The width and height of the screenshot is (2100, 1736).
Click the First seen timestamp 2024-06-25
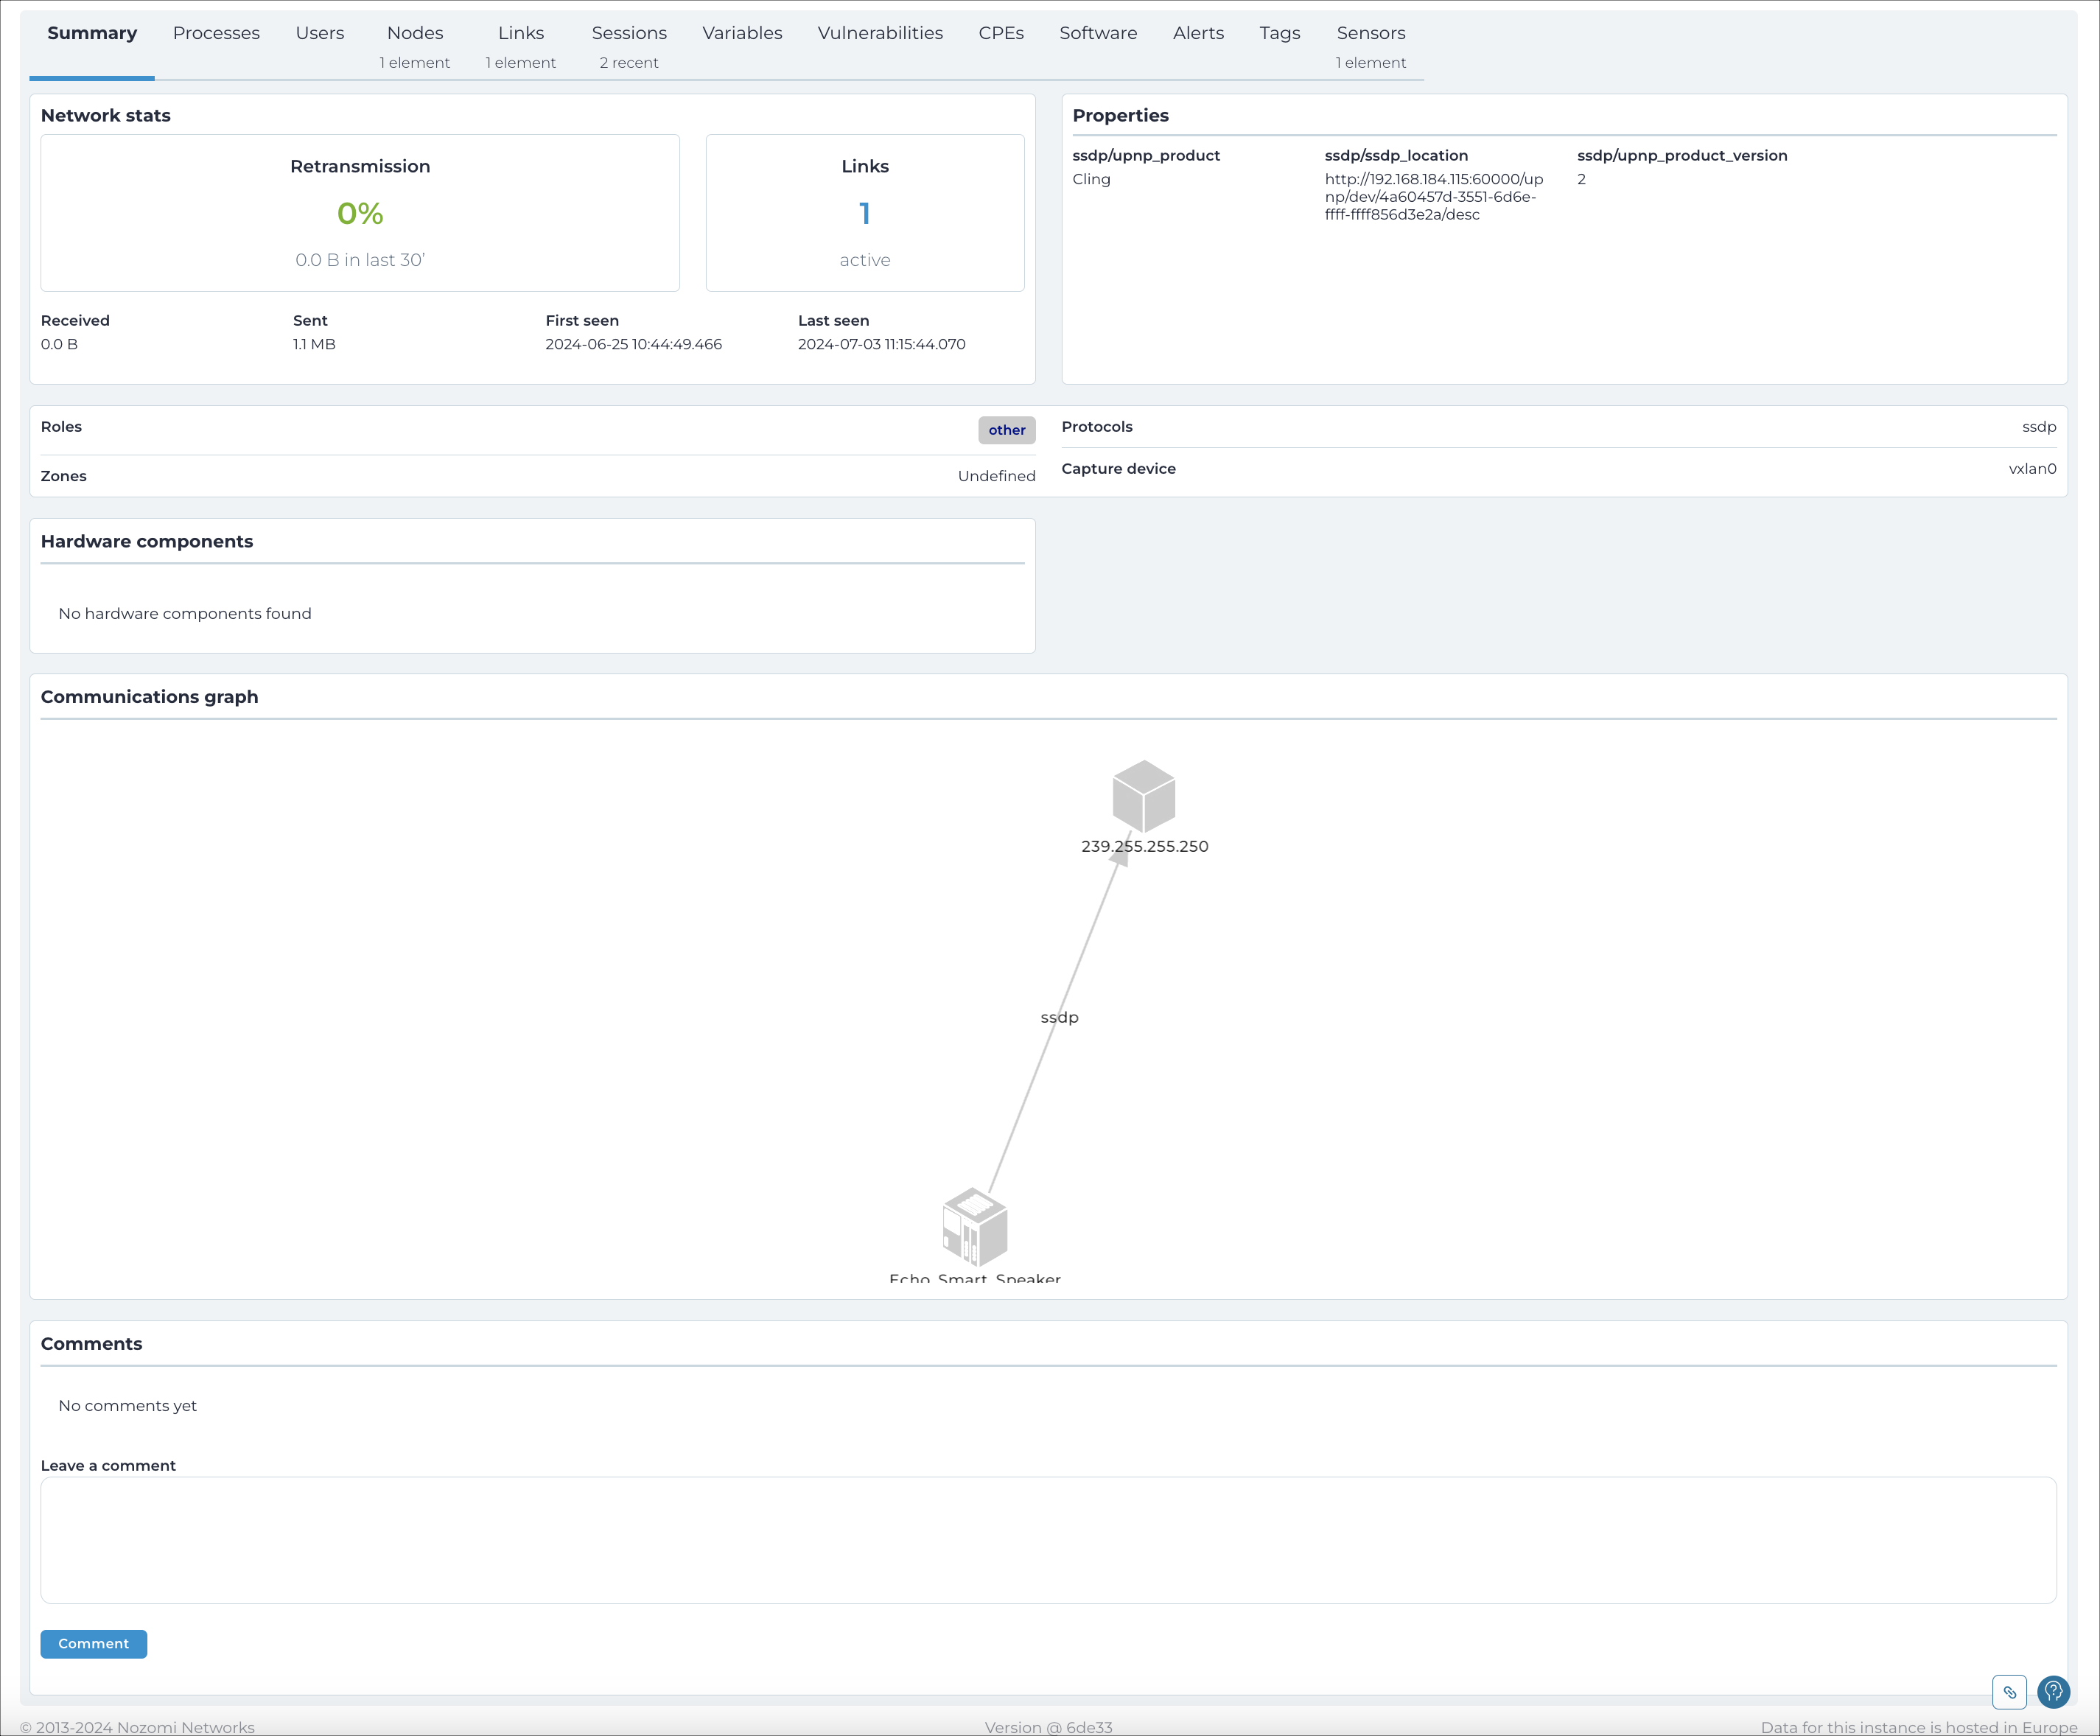tap(633, 344)
